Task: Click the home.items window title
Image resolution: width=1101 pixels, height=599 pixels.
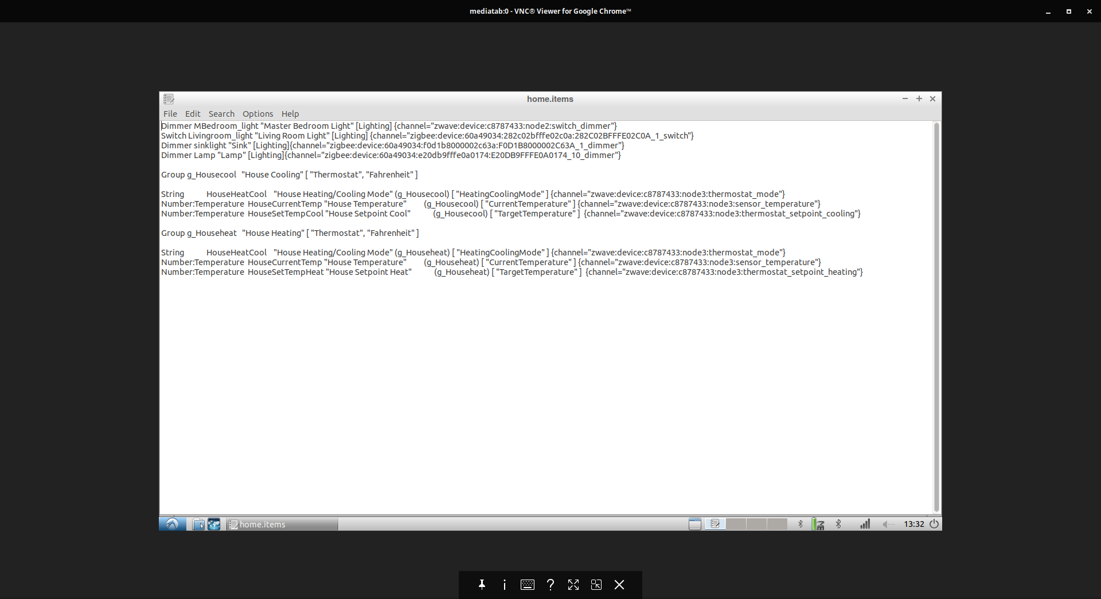Action: click(x=550, y=99)
